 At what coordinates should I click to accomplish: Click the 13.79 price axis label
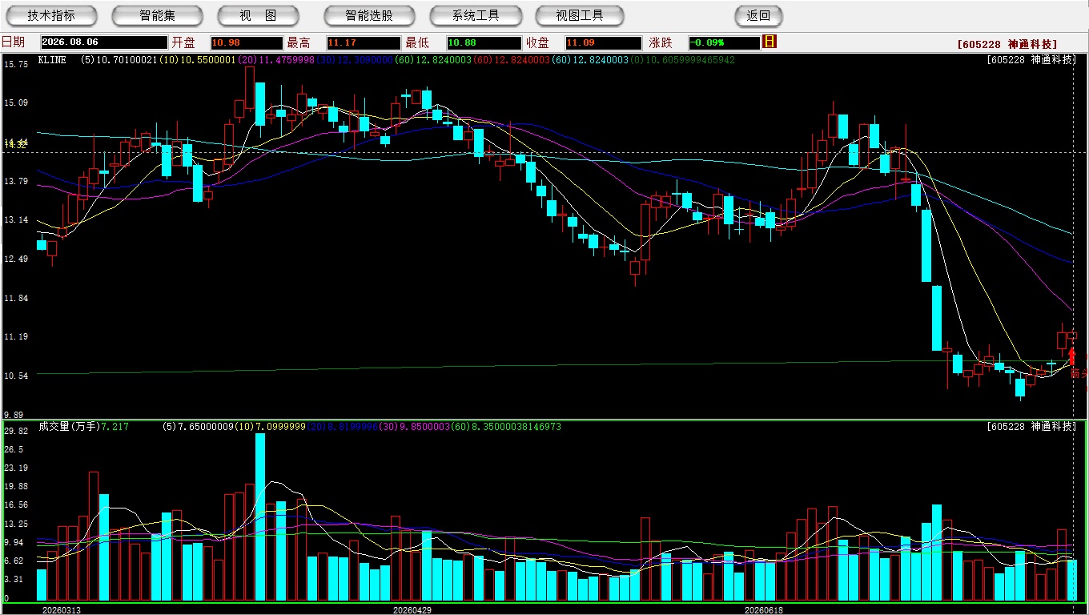[x=16, y=181]
